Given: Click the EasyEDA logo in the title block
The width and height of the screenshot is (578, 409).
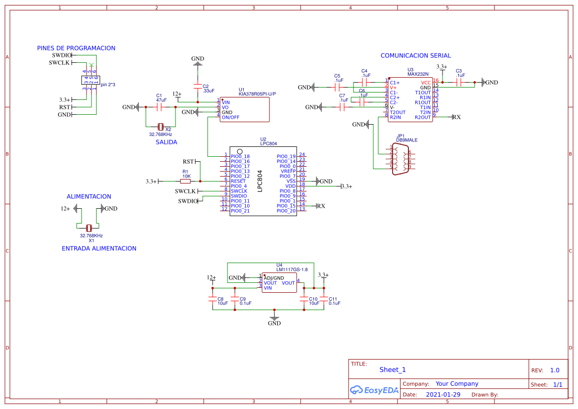Looking at the screenshot, I should pos(374,390).
